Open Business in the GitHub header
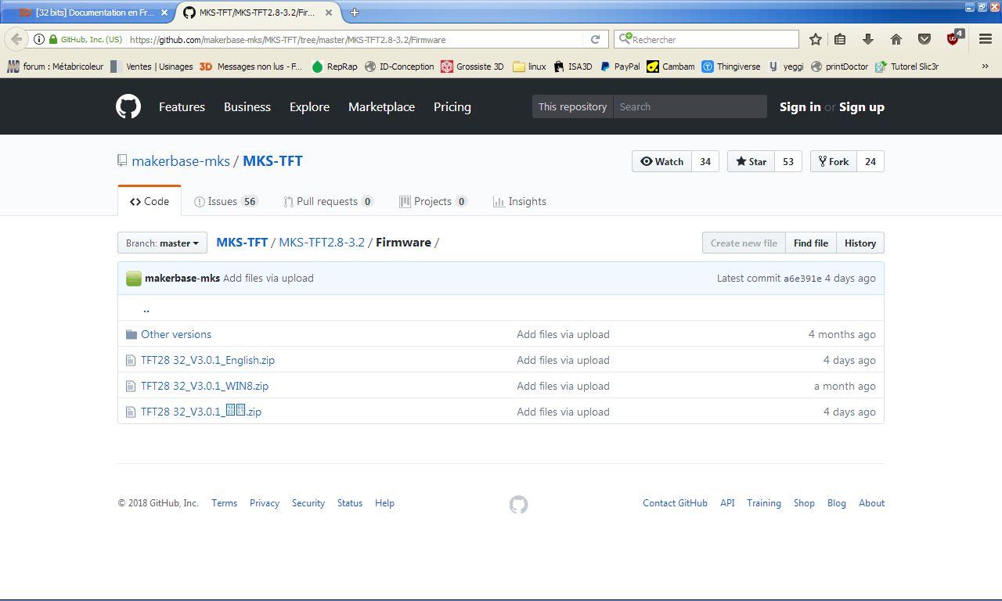The height and width of the screenshot is (601, 1002). [247, 106]
